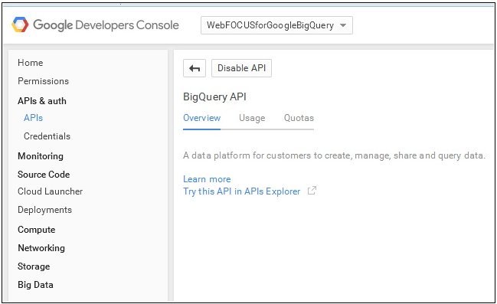Disable the BigQuery API

point(241,68)
